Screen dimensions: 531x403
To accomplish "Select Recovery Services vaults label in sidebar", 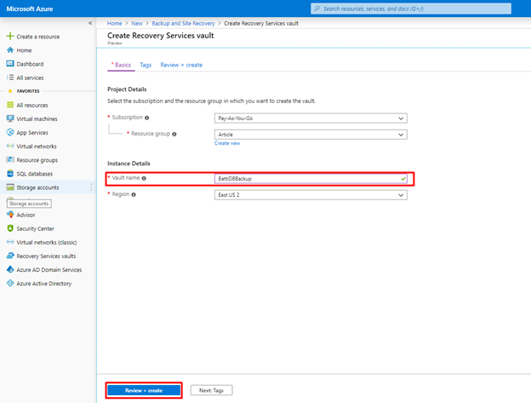I will pos(46,256).
